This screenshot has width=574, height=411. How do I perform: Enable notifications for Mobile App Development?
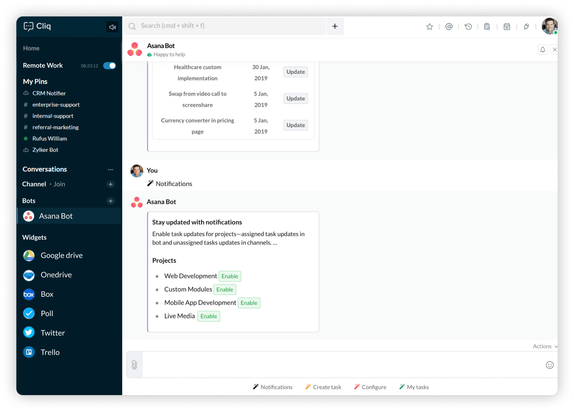(249, 303)
